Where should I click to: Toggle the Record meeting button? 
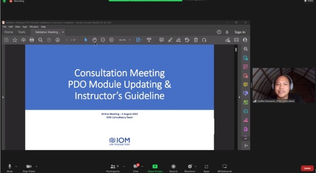coord(173,168)
